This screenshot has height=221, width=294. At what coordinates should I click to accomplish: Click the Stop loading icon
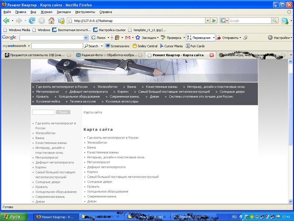coord(42,21)
